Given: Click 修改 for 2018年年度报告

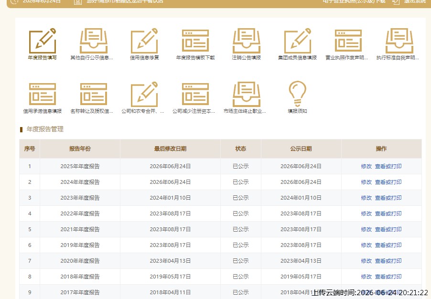Looking at the screenshot, I should [366, 277].
